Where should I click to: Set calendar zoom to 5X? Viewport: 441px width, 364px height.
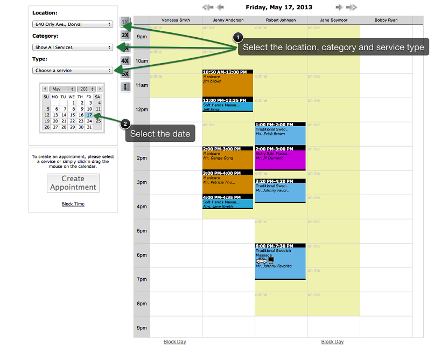125,74
